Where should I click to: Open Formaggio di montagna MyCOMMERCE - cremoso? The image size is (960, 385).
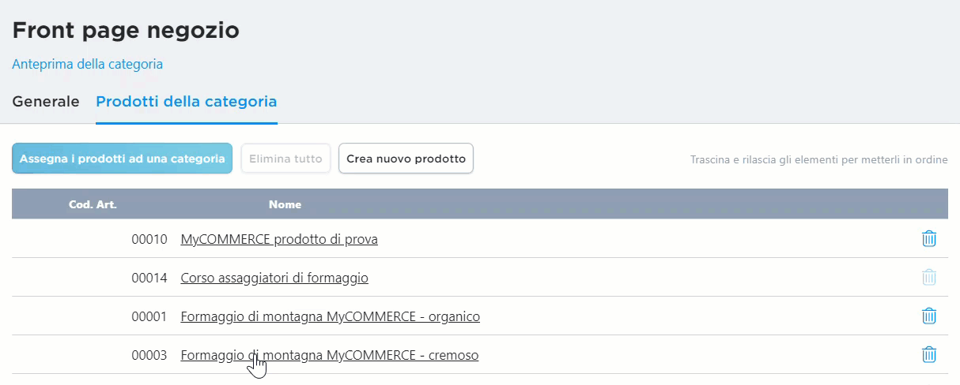click(330, 355)
